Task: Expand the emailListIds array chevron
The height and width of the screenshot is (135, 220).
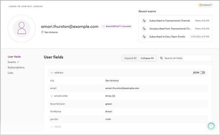Action: pyautogui.click(x=52, y=96)
